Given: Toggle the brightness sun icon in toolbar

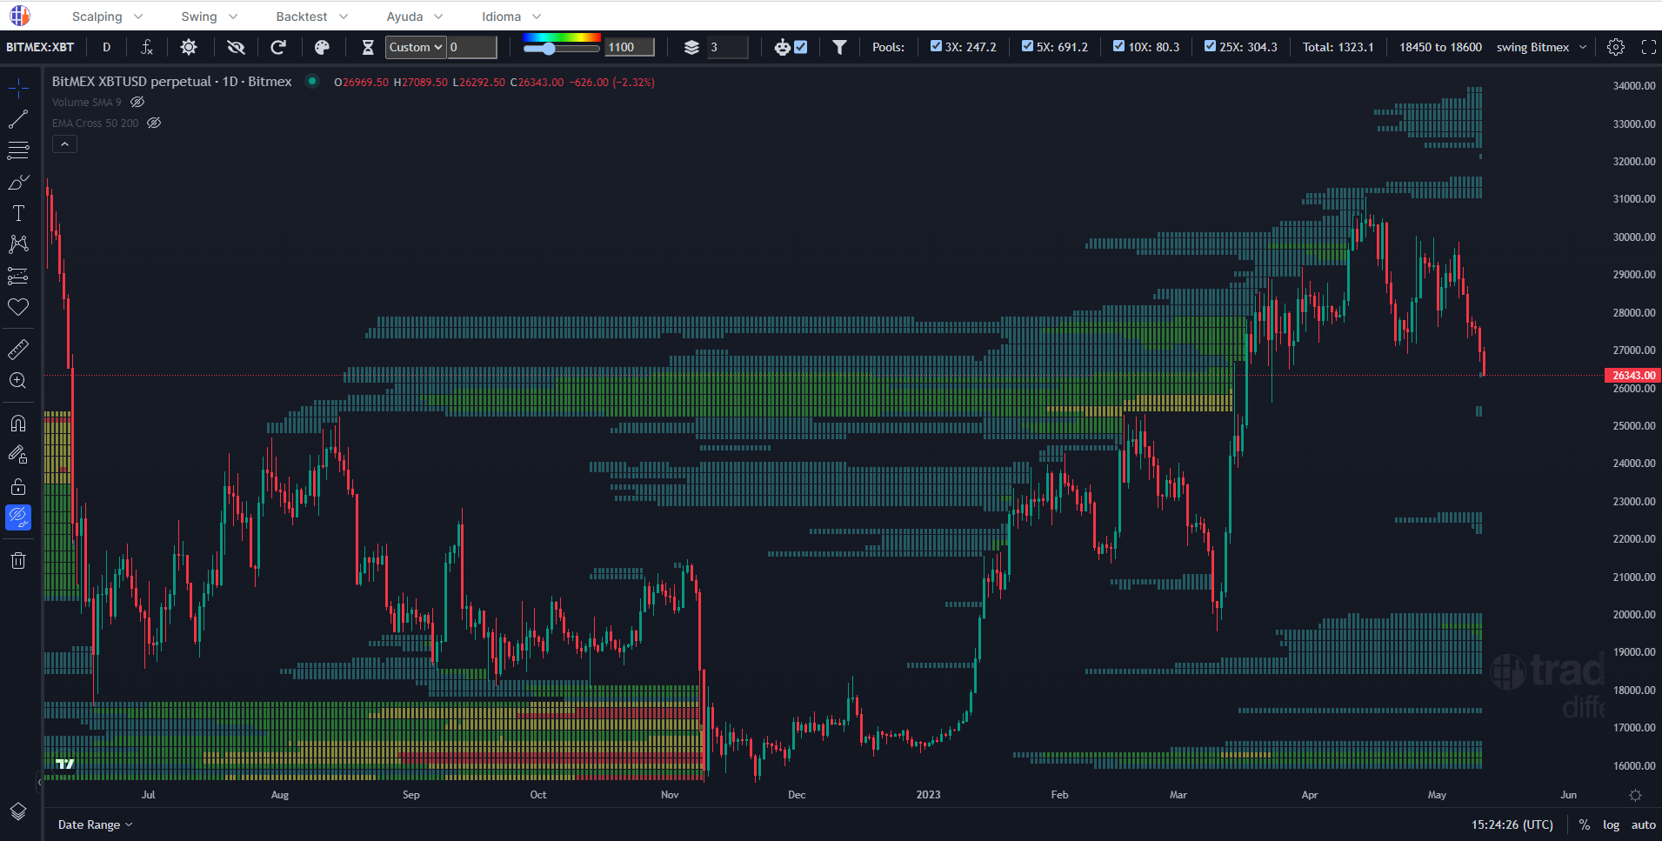Looking at the screenshot, I should click(x=189, y=47).
